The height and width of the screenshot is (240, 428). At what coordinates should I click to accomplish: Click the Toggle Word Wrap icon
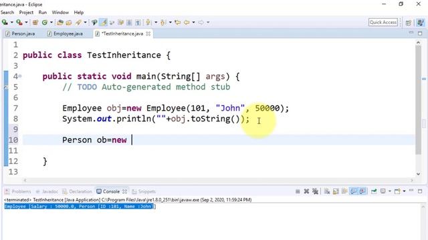click(x=112, y=22)
